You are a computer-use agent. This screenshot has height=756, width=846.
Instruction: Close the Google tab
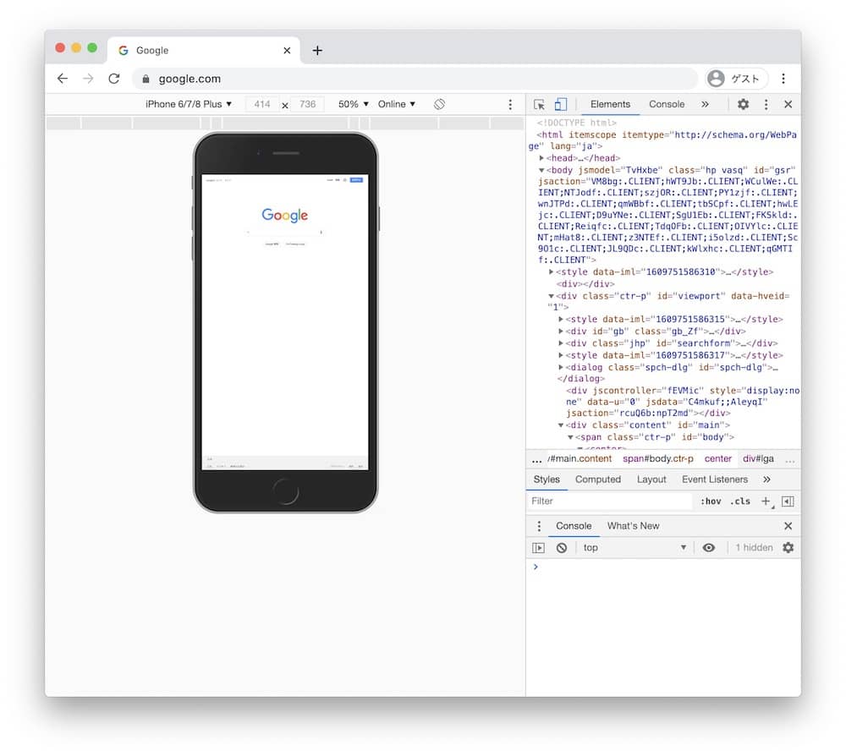point(287,50)
